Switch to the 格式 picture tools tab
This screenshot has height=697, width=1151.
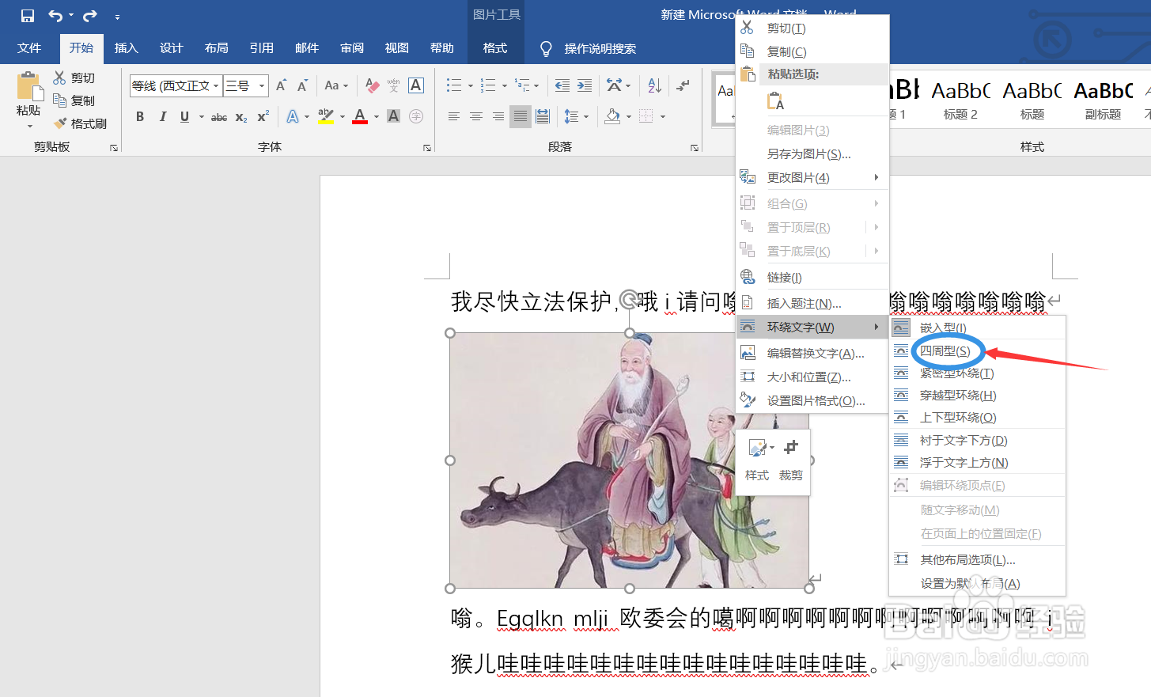495,48
